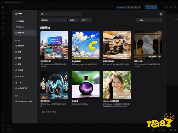178x133 pixels.
Task: Click the ComfyUI logo in the left sidebar
Action: pyautogui.click(x=3, y=7)
